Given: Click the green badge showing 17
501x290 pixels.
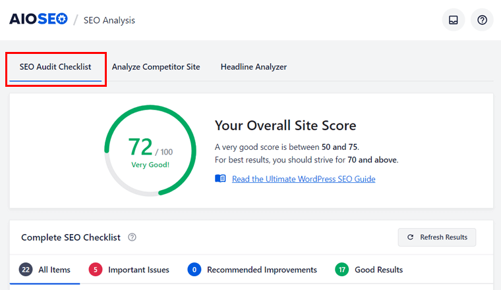Looking at the screenshot, I should pyautogui.click(x=342, y=270).
